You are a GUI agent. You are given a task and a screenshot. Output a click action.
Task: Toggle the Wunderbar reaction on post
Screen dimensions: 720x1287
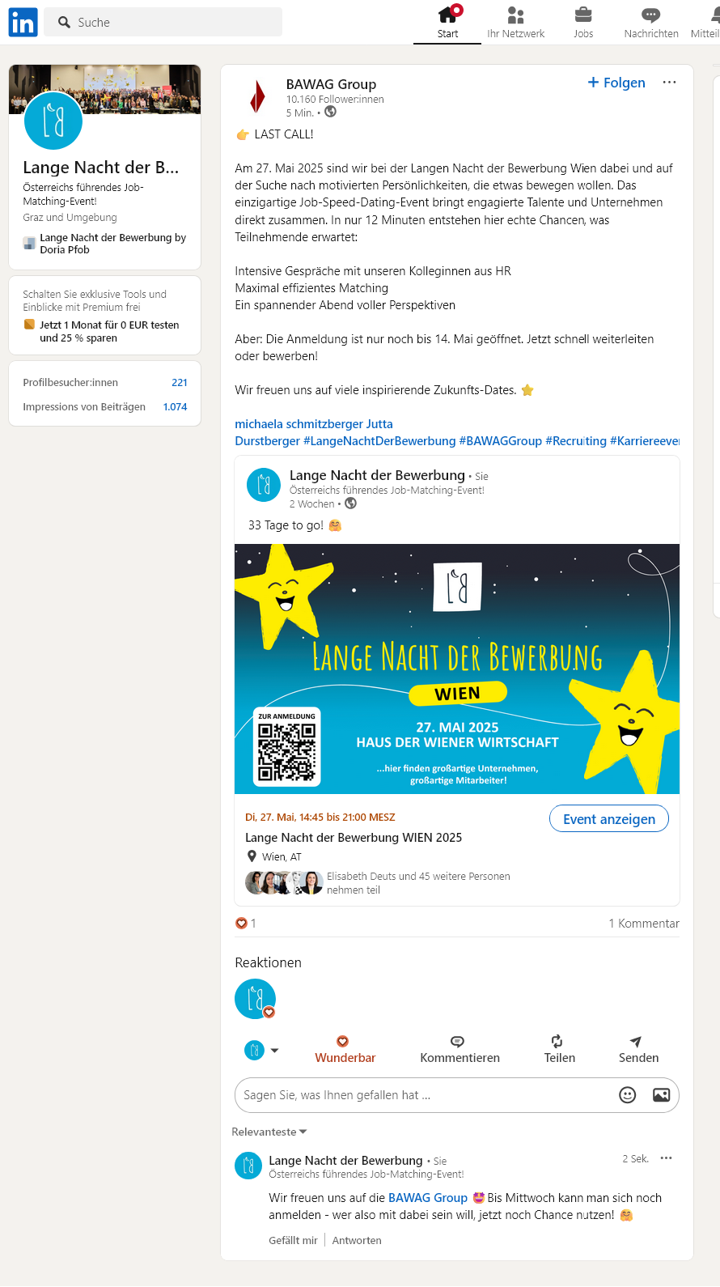pyautogui.click(x=345, y=1049)
